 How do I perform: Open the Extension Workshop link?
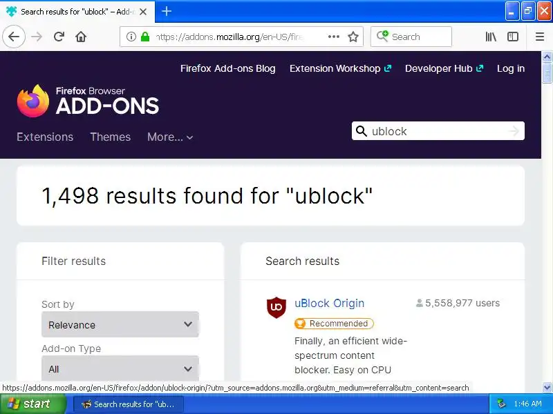pyautogui.click(x=340, y=68)
